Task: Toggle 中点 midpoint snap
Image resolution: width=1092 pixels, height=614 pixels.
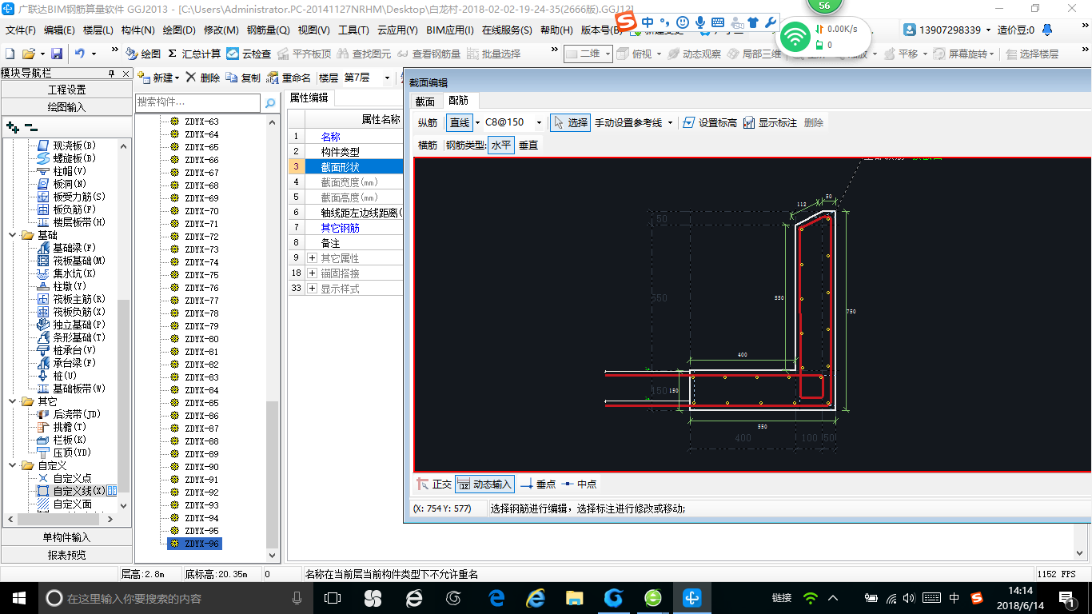Action: click(579, 484)
